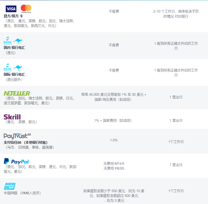Image resolution: width=208 pixels, height=204 pixels.
Task: Click Skrill fee 1% + 国家费用
Action: point(113,121)
